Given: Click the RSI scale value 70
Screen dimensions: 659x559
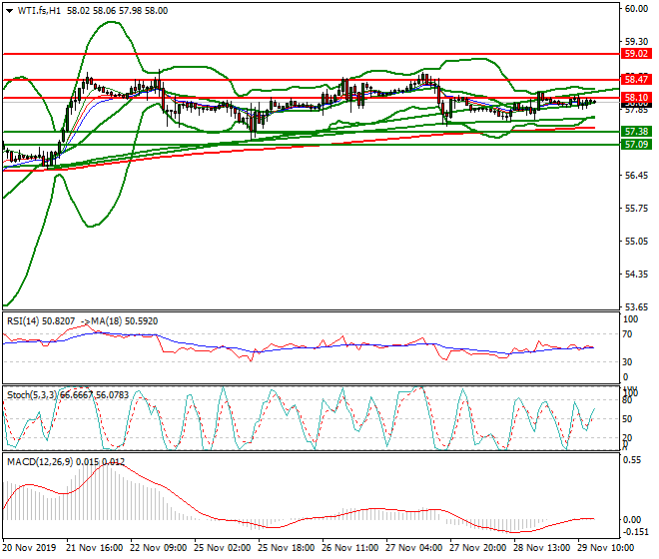Looking at the screenshot, I should click(627, 334).
